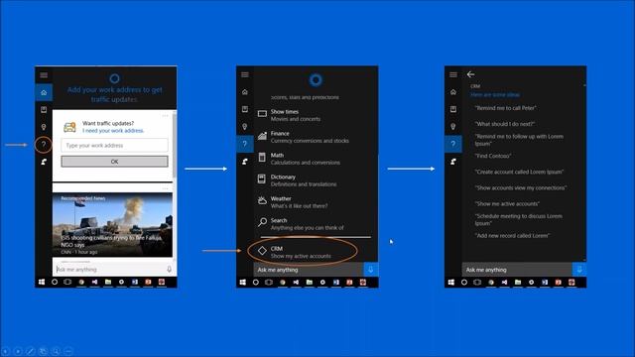Click selected Help icon in right panel
Image resolution: width=635 pixels, height=357 pixels.
(x=453, y=144)
